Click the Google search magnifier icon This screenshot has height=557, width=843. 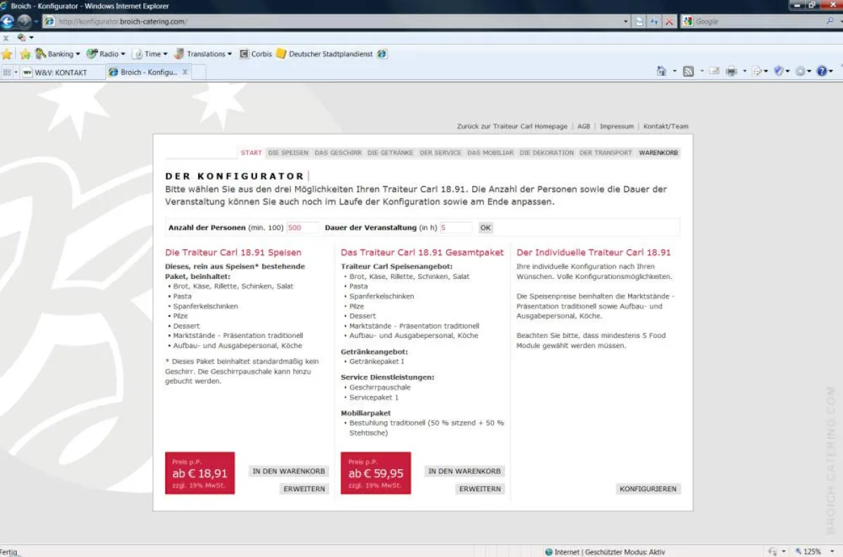coord(830,22)
